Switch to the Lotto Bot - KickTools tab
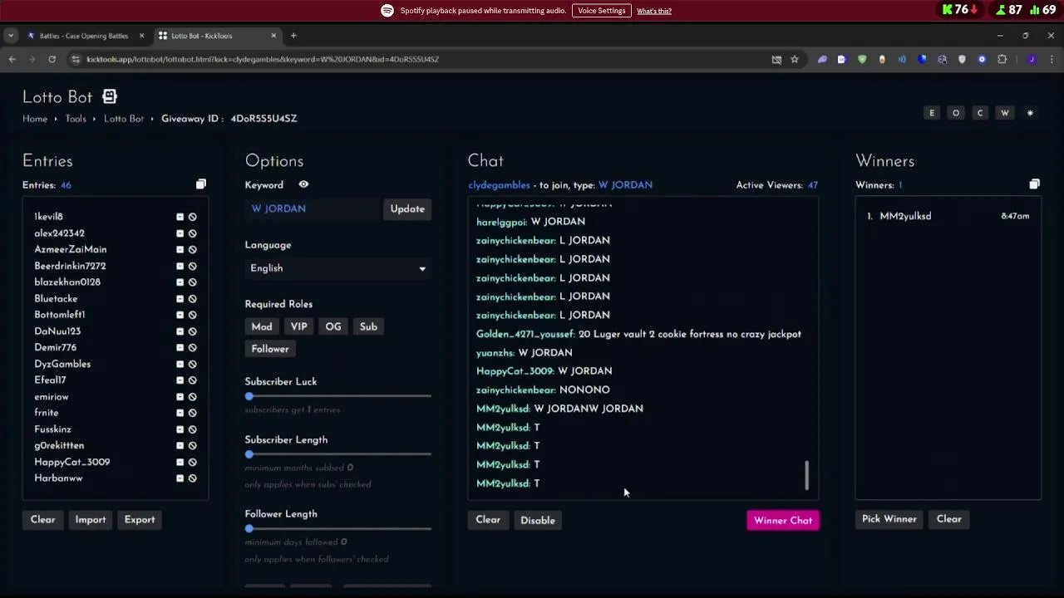The image size is (1064, 598). (216, 36)
